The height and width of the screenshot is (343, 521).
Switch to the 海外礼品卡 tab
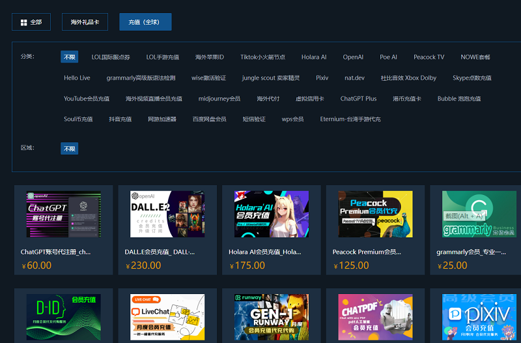point(85,22)
